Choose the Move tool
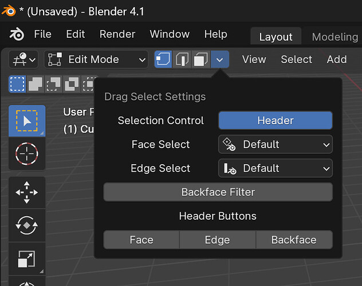 tap(27, 192)
